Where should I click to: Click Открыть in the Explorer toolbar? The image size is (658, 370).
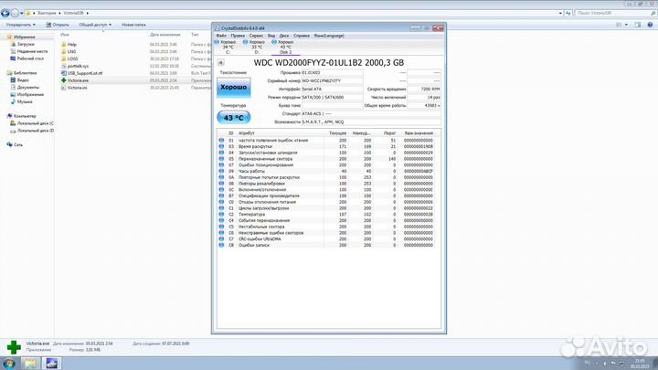click(58, 25)
